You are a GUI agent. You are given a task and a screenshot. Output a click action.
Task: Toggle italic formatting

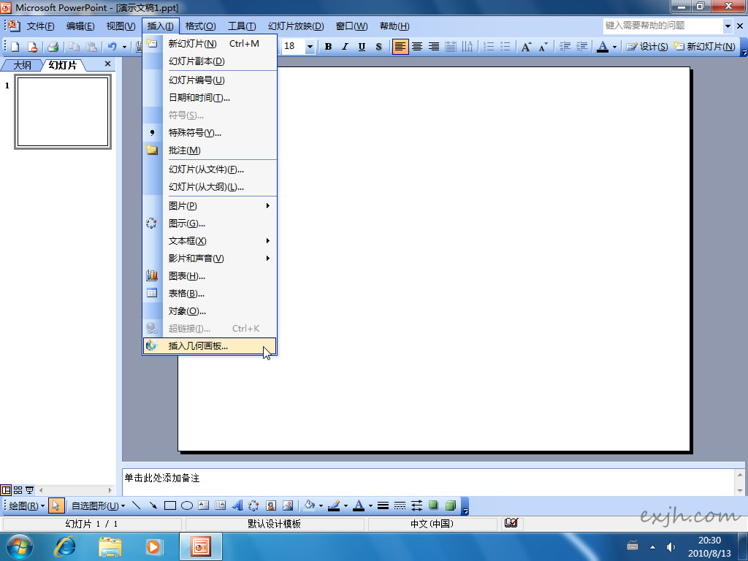click(345, 47)
